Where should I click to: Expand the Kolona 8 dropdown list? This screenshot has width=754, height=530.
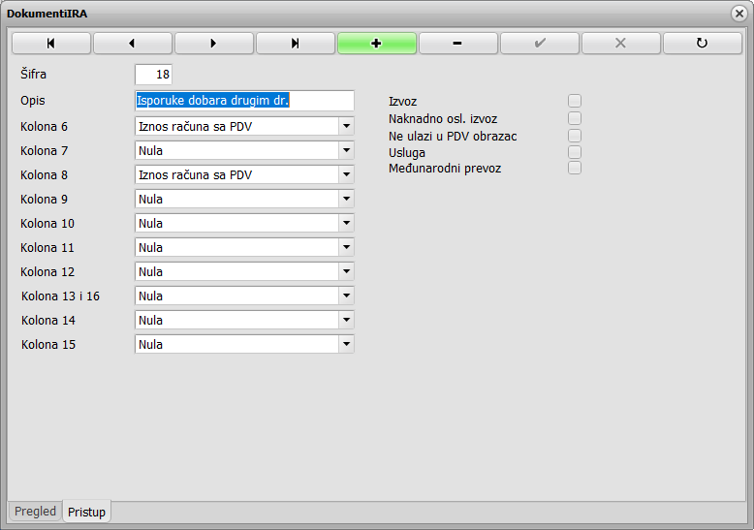(x=346, y=174)
